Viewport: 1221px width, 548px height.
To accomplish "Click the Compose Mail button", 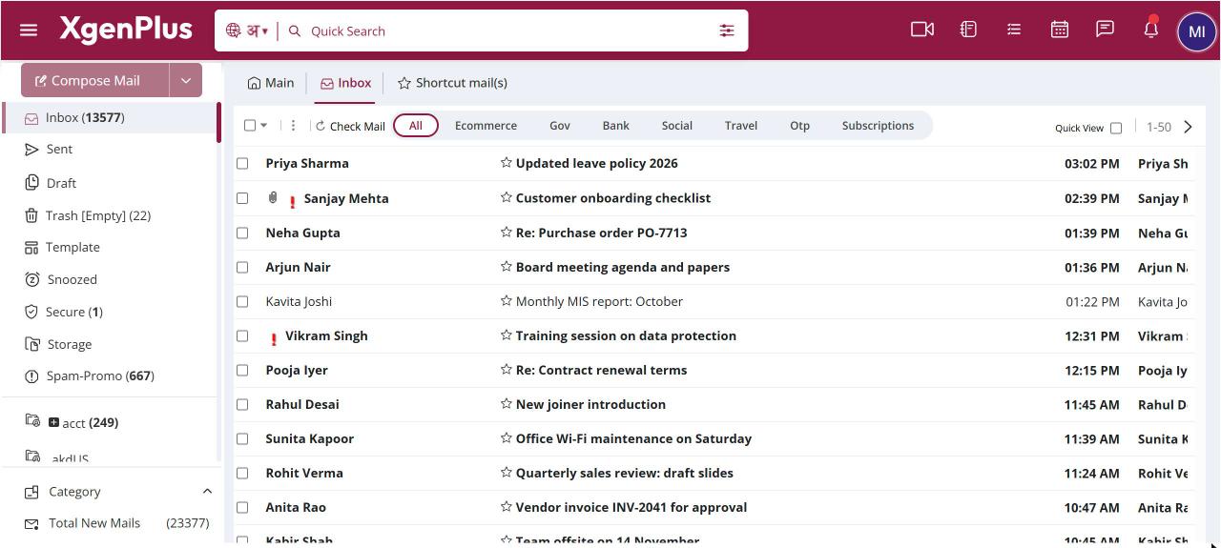I will pos(95,80).
